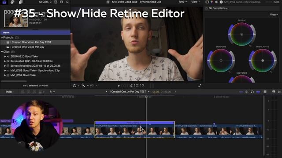This screenshot has width=282, height=158.
Task: Reset the Highlights color wheel
Action: coord(271,72)
